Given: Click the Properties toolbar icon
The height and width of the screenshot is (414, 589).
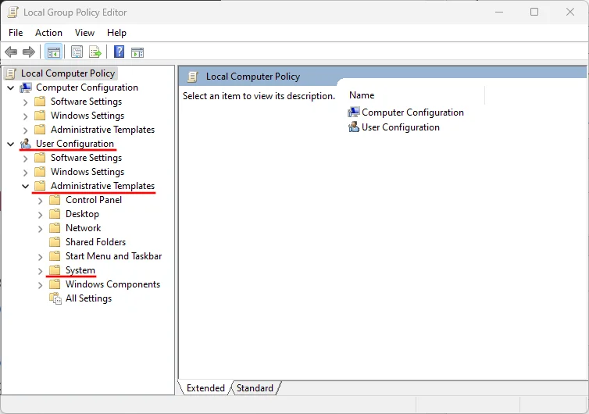Looking at the screenshot, I should pyautogui.click(x=77, y=52).
